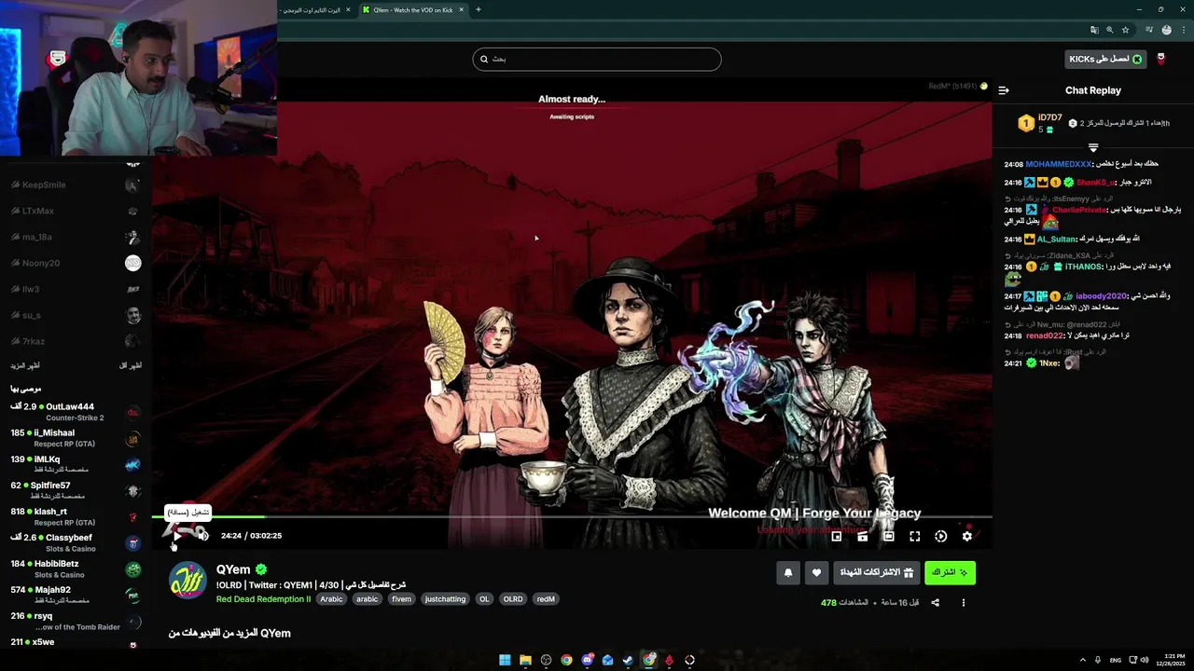Switch to QYem Kick VOD browser tab
This screenshot has width=1194, height=671.
coord(412,10)
